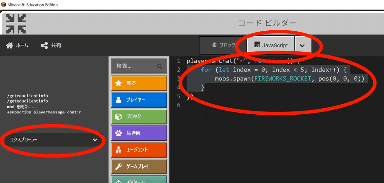This screenshot has width=384, height=183.
Task: Open the language dropdown arrow beside JavaScript
Action: (x=302, y=45)
